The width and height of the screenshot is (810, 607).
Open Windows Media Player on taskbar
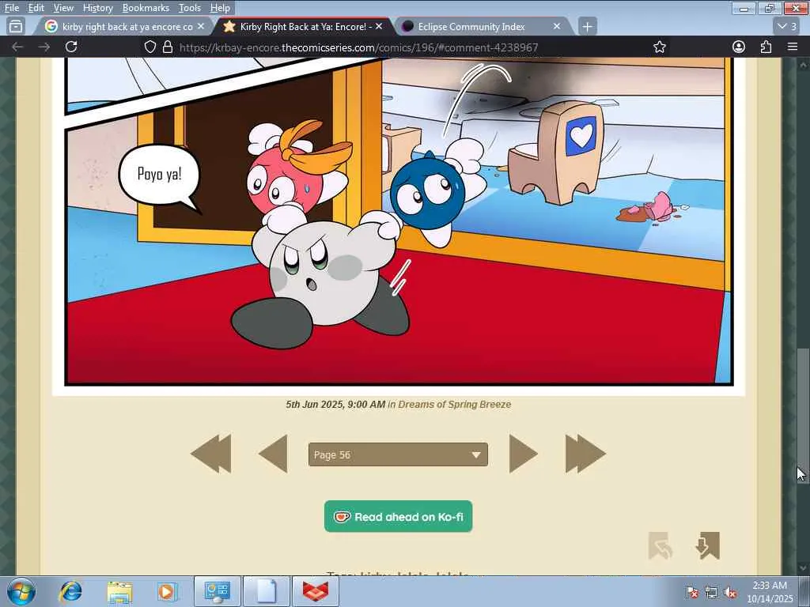(167, 591)
